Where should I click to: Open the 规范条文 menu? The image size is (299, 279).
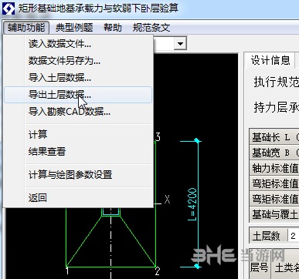[x=151, y=27]
